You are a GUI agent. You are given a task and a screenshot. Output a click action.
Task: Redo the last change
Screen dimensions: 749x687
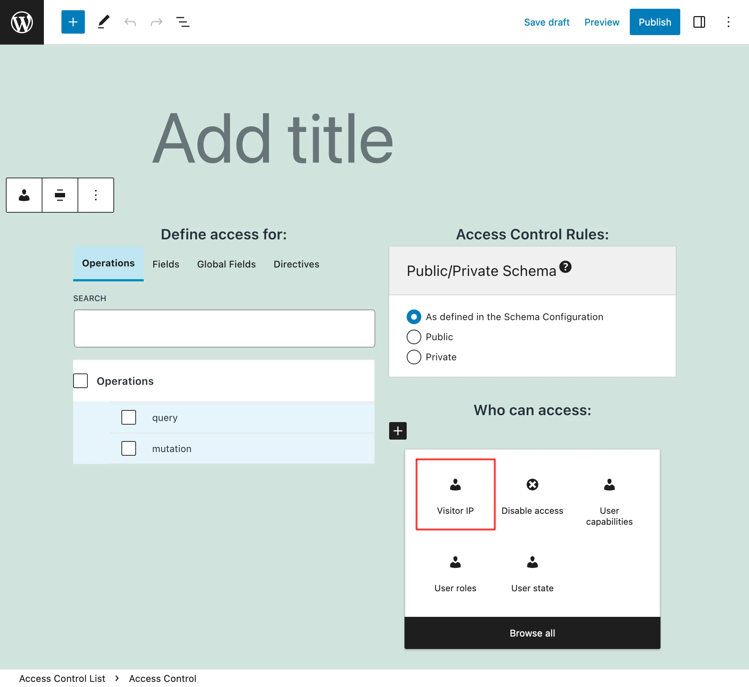coord(156,22)
